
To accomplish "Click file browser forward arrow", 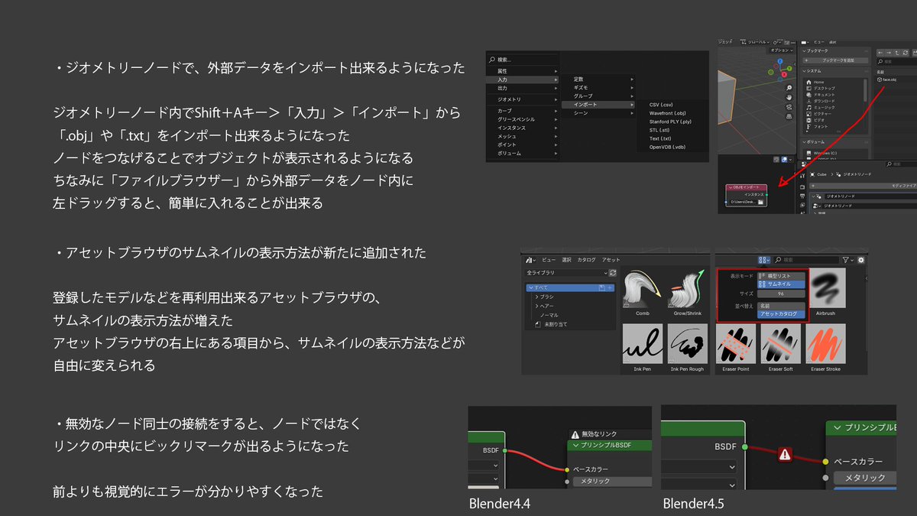I will [889, 53].
